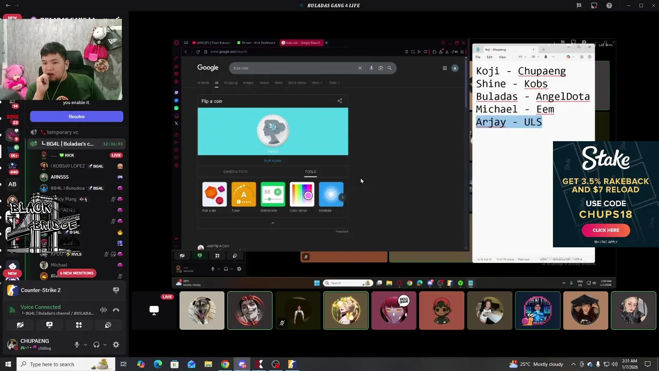
Task: Click FLIP AGAIN under the coin
Action: tap(273, 161)
